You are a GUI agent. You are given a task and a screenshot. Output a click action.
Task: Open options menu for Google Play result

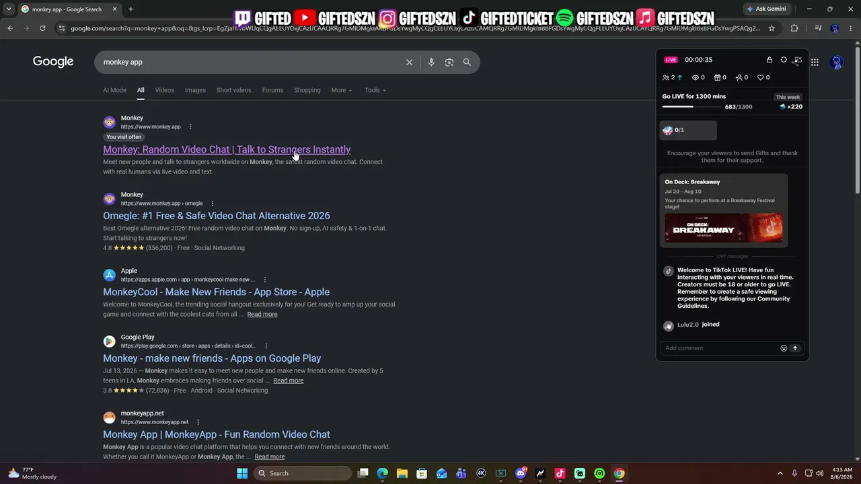266,346
